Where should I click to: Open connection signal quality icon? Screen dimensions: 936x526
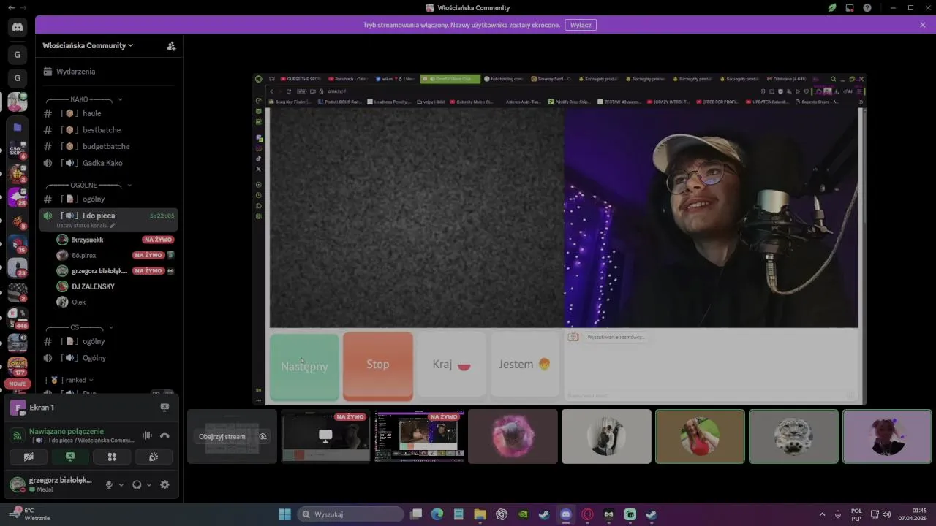pyautogui.click(x=18, y=435)
